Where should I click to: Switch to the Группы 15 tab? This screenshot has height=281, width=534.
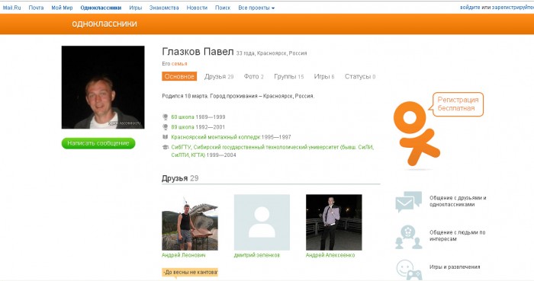(x=289, y=76)
